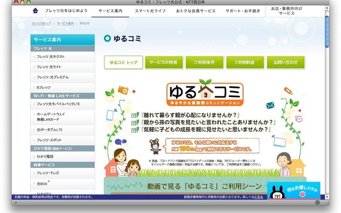Click the scrollbar up arrow

327,8
